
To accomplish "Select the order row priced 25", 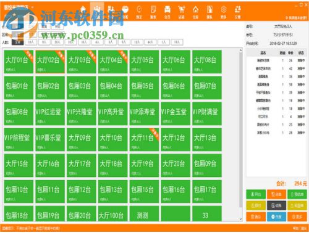I will (277, 125).
